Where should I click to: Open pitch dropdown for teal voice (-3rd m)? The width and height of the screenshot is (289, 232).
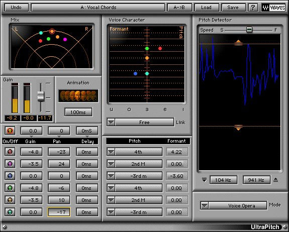coord(111,212)
